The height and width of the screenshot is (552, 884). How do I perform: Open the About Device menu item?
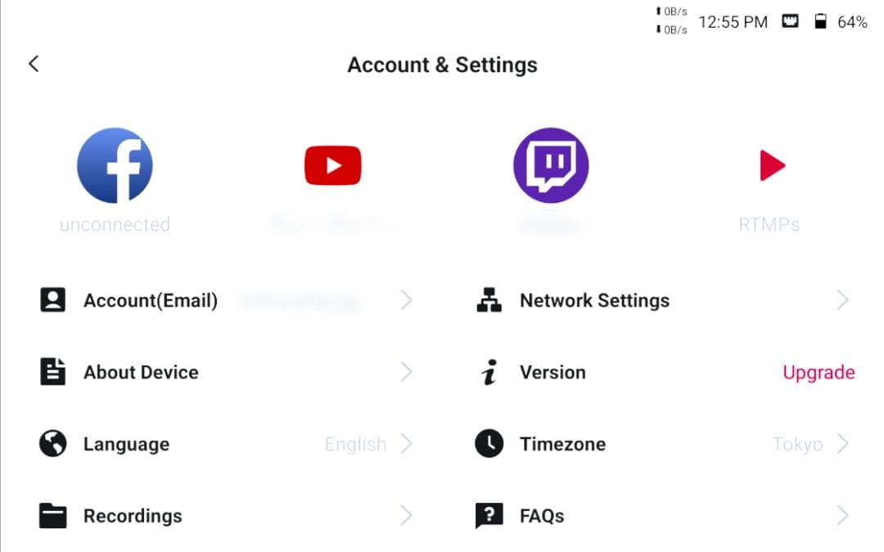141,373
